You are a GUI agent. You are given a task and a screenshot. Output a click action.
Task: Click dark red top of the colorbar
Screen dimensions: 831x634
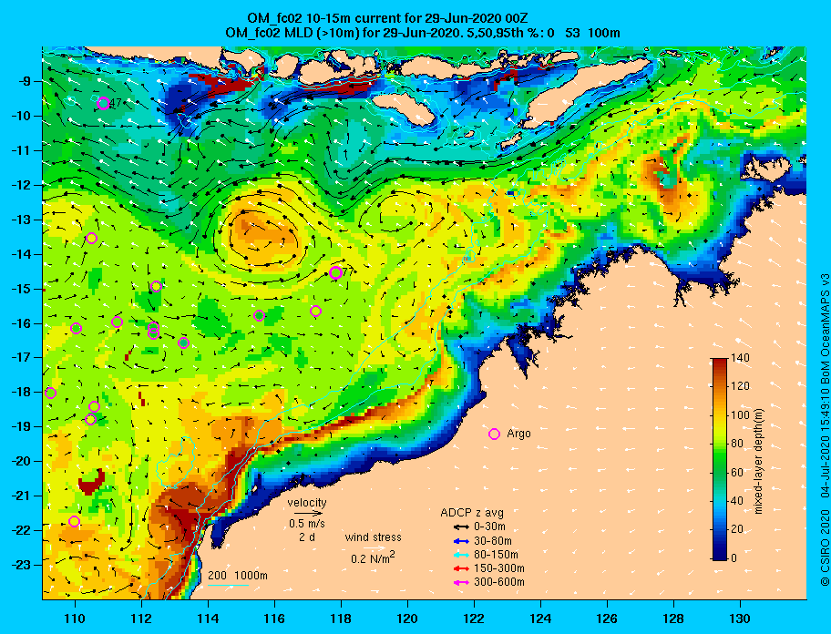(720, 362)
